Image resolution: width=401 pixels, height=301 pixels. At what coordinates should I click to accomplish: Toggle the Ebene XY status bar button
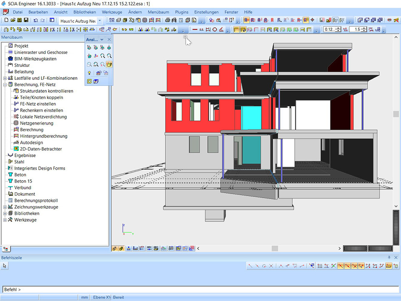102,297
